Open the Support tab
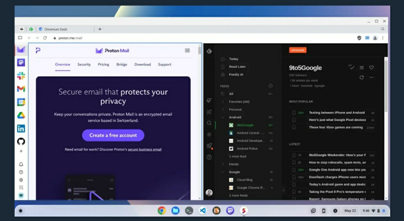The height and width of the screenshot is (221, 404). click(164, 64)
